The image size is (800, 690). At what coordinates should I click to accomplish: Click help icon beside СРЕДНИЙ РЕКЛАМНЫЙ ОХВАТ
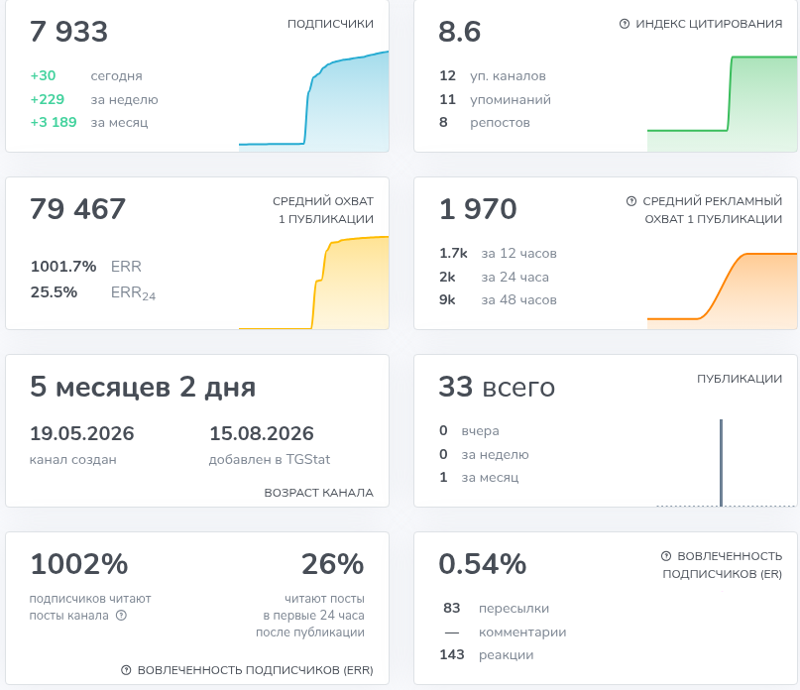631,201
